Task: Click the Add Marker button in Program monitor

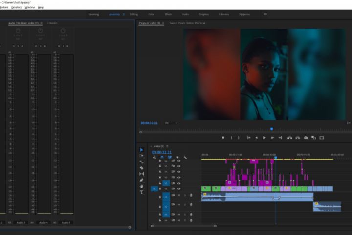Action: pos(223,138)
